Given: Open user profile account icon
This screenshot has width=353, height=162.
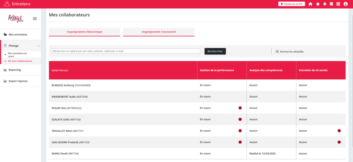Looking at the screenshot, I should coord(346,4).
